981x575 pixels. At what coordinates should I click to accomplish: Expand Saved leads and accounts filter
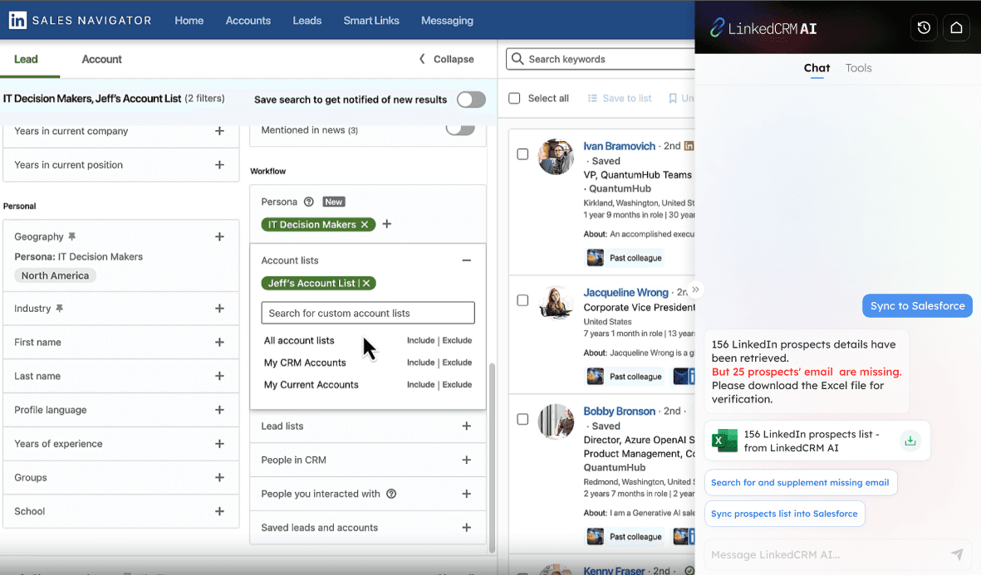click(x=467, y=527)
